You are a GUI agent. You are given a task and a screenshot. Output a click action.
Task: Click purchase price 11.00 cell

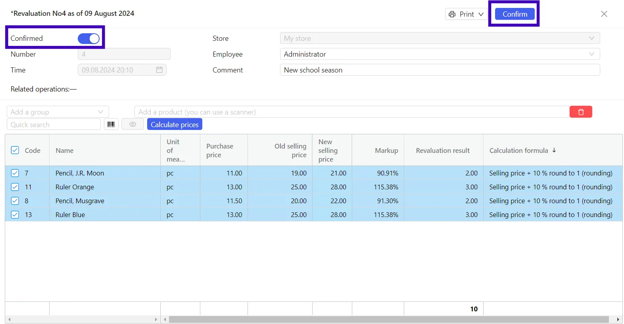224,173
